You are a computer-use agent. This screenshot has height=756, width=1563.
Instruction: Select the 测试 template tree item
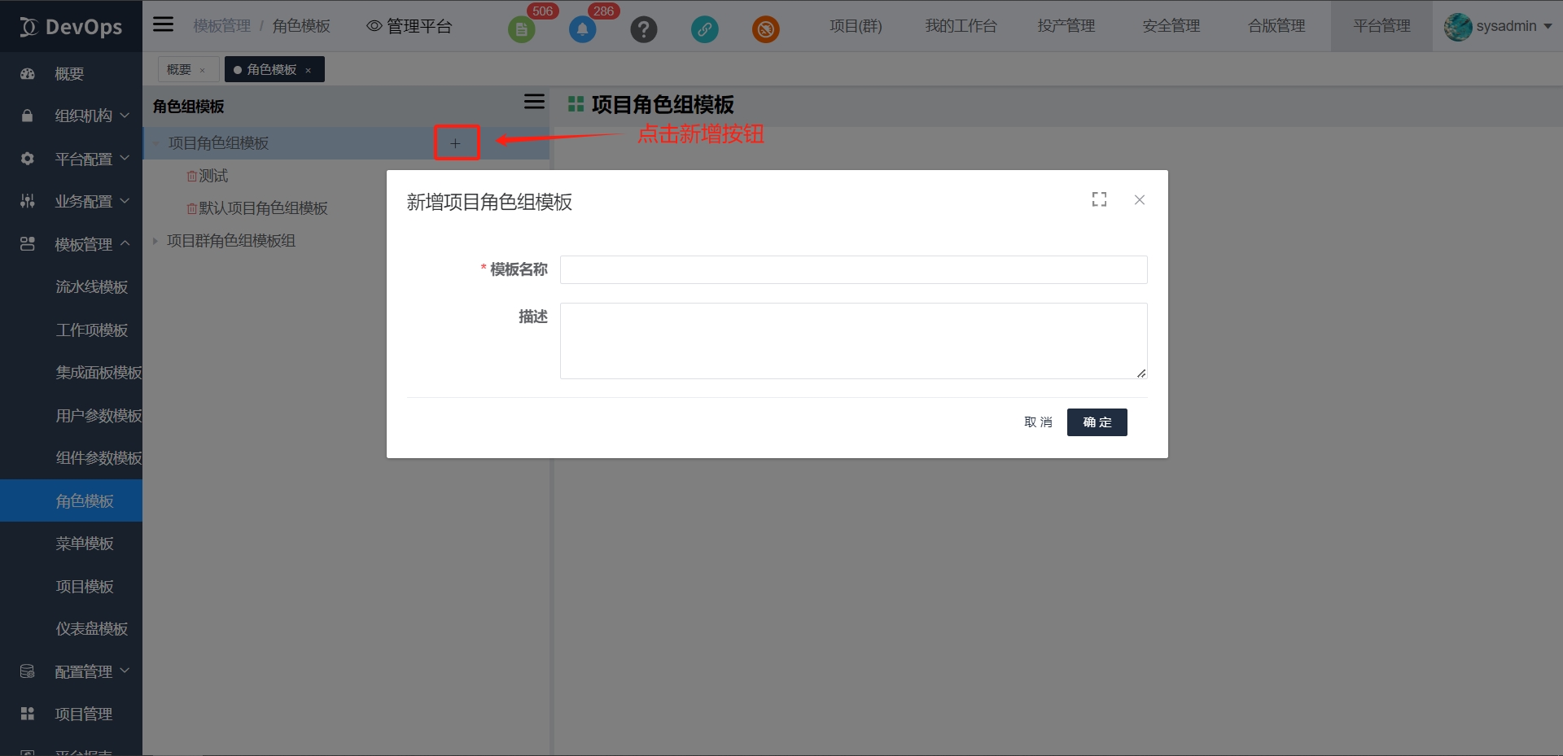pyautogui.click(x=213, y=176)
